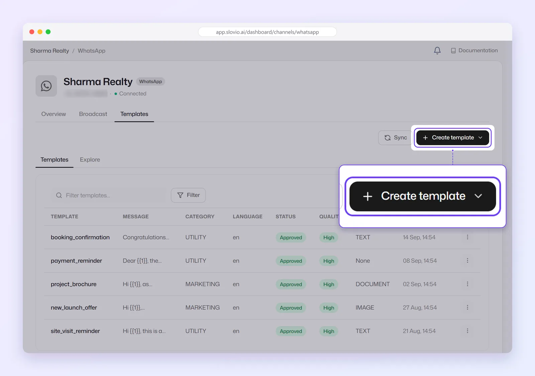Click the TEMPLATE column header
Screen dimensions: 535x376
(x=65, y=217)
